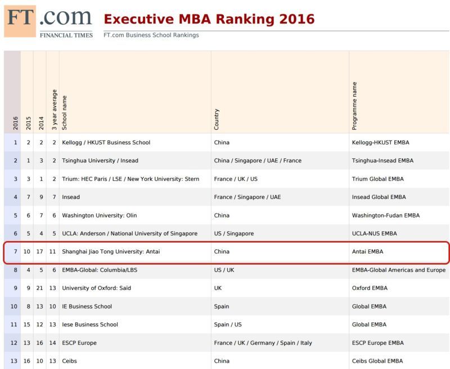Image resolution: width=450 pixels, height=369 pixels.
Task: Open Tsinghua University / Insead entry
Action: pyautogui.click(x=100, y=161)
